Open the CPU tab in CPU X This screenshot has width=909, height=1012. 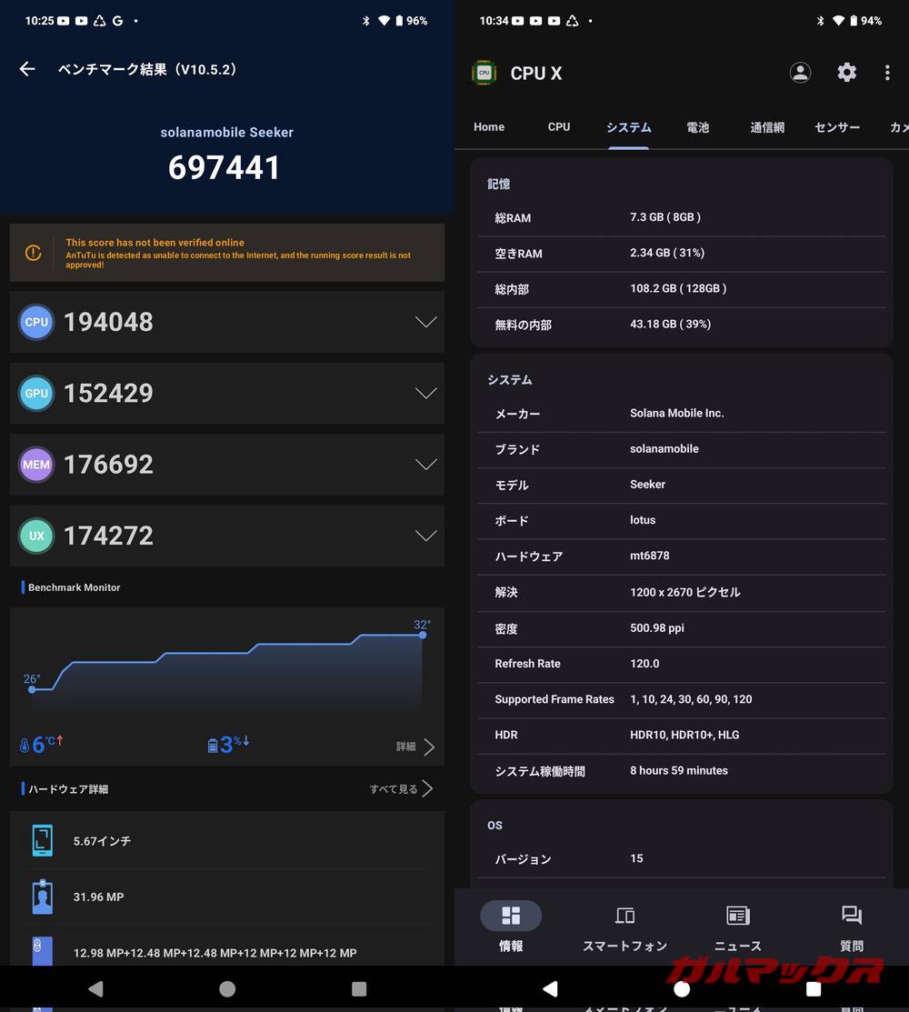[x=559, y=127]
